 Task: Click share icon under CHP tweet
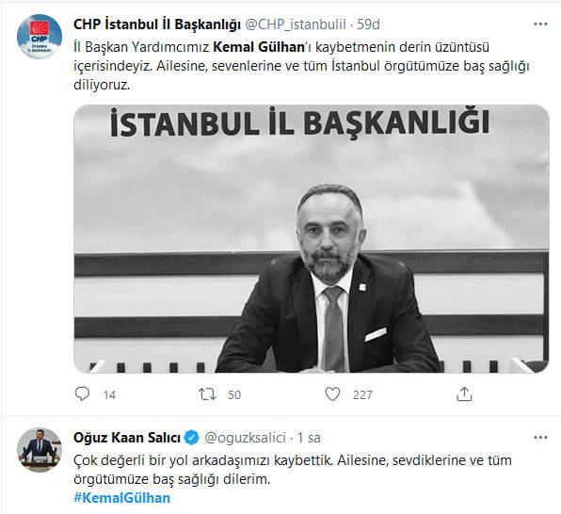click(x=464, y=394)
